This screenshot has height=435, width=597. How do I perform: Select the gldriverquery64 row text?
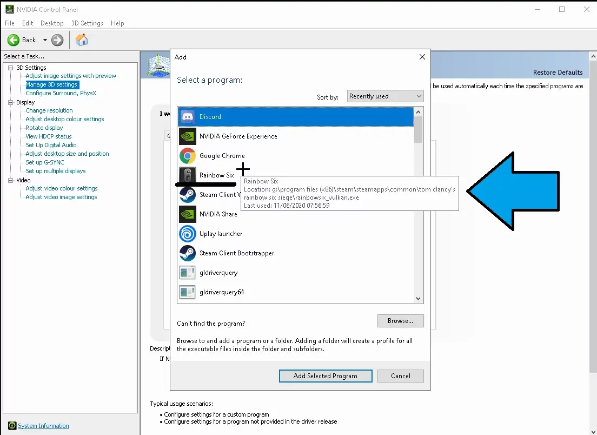point(222,292)
